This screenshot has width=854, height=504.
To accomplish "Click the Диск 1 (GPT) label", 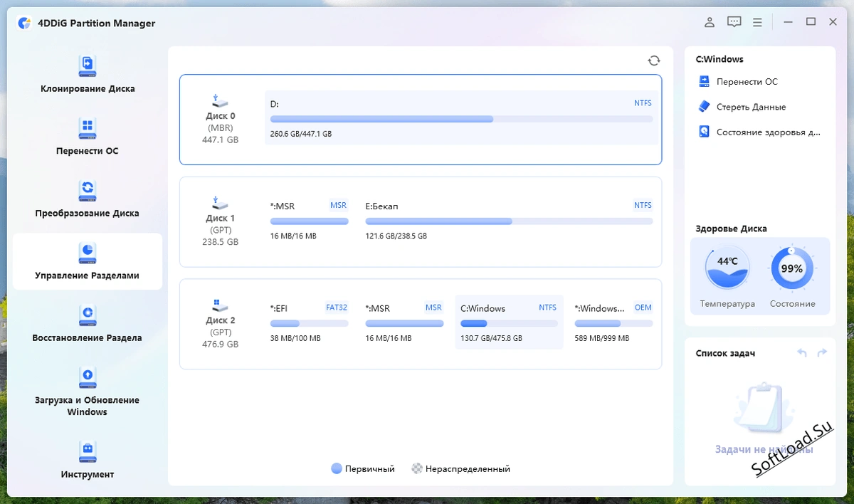I will 221,224.
